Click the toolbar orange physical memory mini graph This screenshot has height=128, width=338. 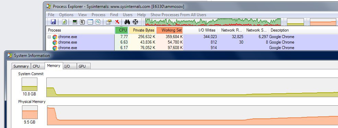(323, 22)
